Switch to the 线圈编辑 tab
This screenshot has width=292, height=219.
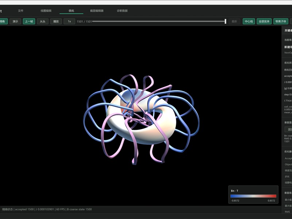[46, 11]
